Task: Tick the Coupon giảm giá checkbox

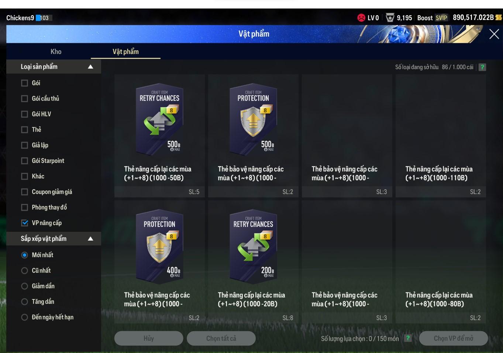Action: 25,192
